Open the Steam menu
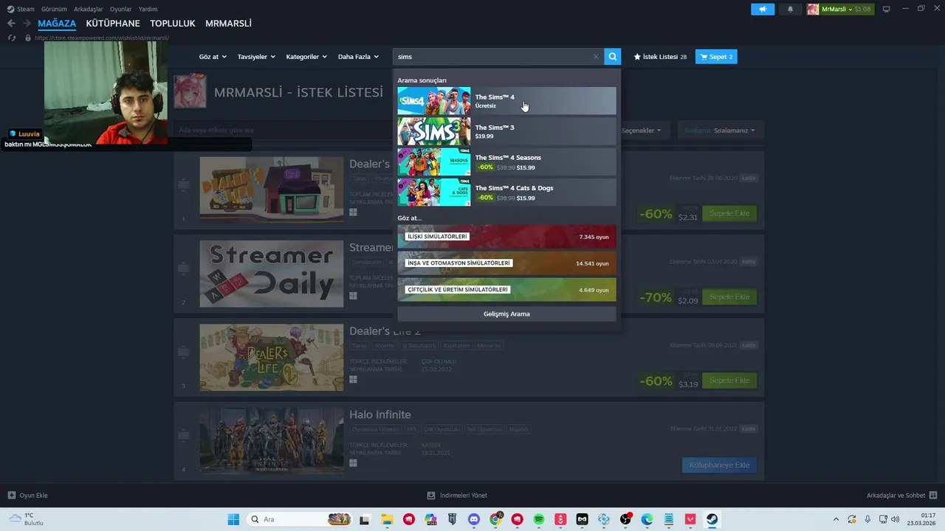The width and height of the screenshot is (945, 531). (x=21, y=9)
